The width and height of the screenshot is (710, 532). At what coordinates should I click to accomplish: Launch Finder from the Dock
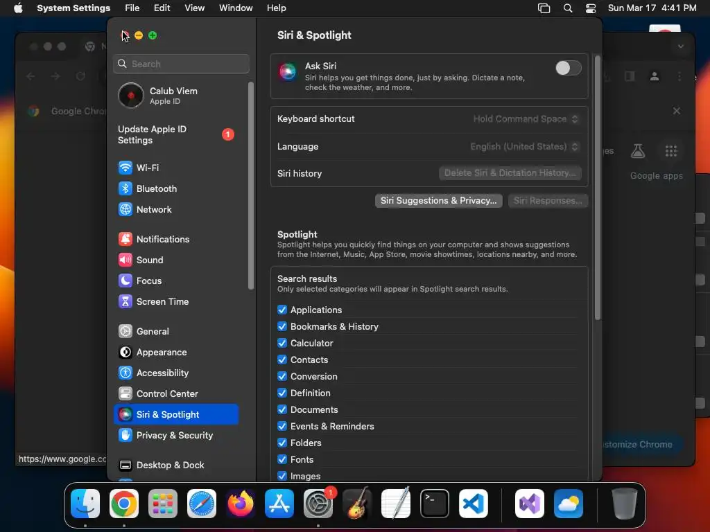click(x=85, y=504)
